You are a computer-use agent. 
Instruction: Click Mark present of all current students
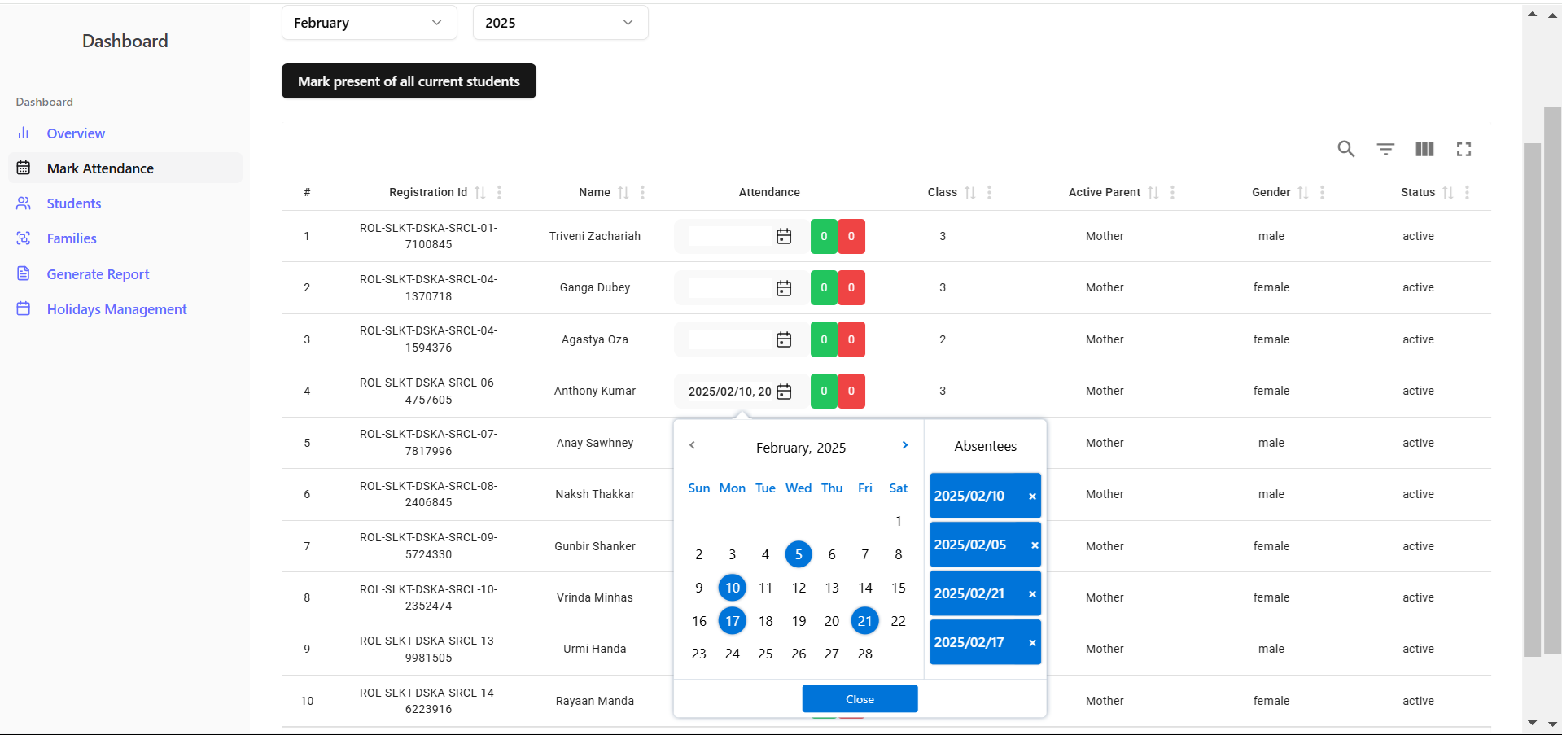click(409, 81)
